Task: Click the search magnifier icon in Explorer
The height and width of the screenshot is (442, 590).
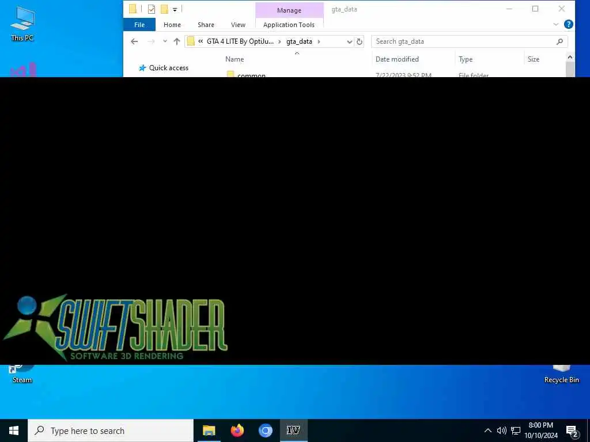Action: click(559, 41)
